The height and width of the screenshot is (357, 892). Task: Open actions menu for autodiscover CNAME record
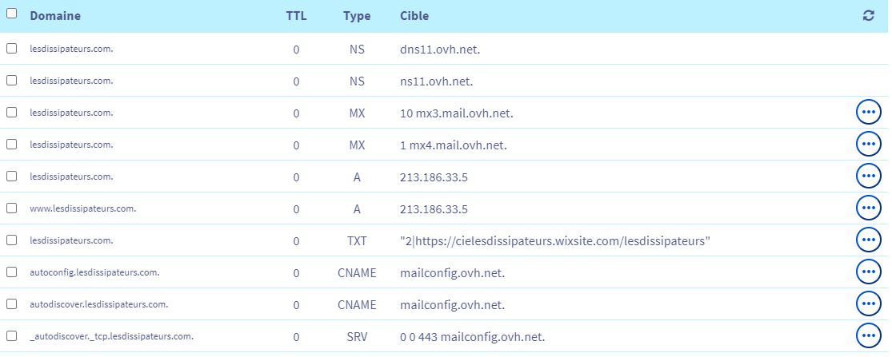[868, 304]
